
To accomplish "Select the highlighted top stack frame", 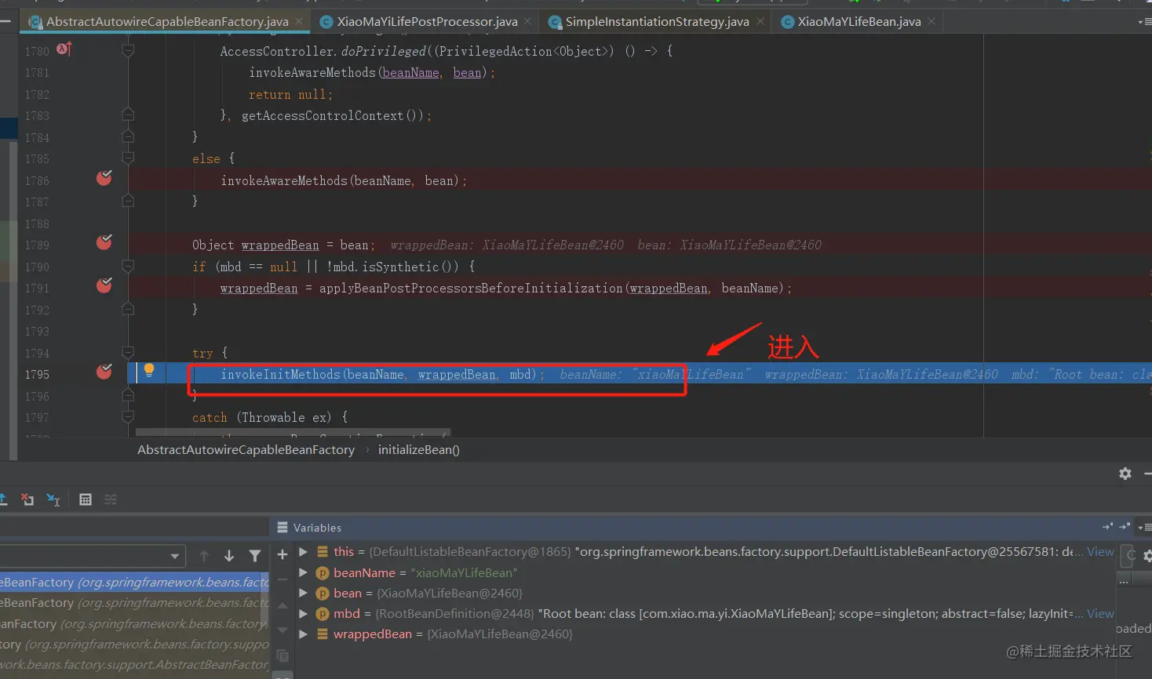I will coord(134,583).
